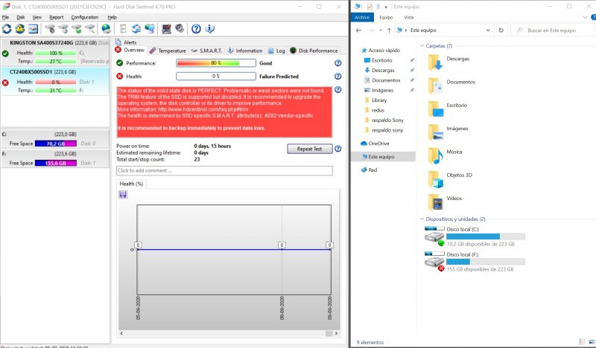Unpin Escritorio from quick access via pin icon
Screen dimensions: 596x348
(x=412, y=60)
